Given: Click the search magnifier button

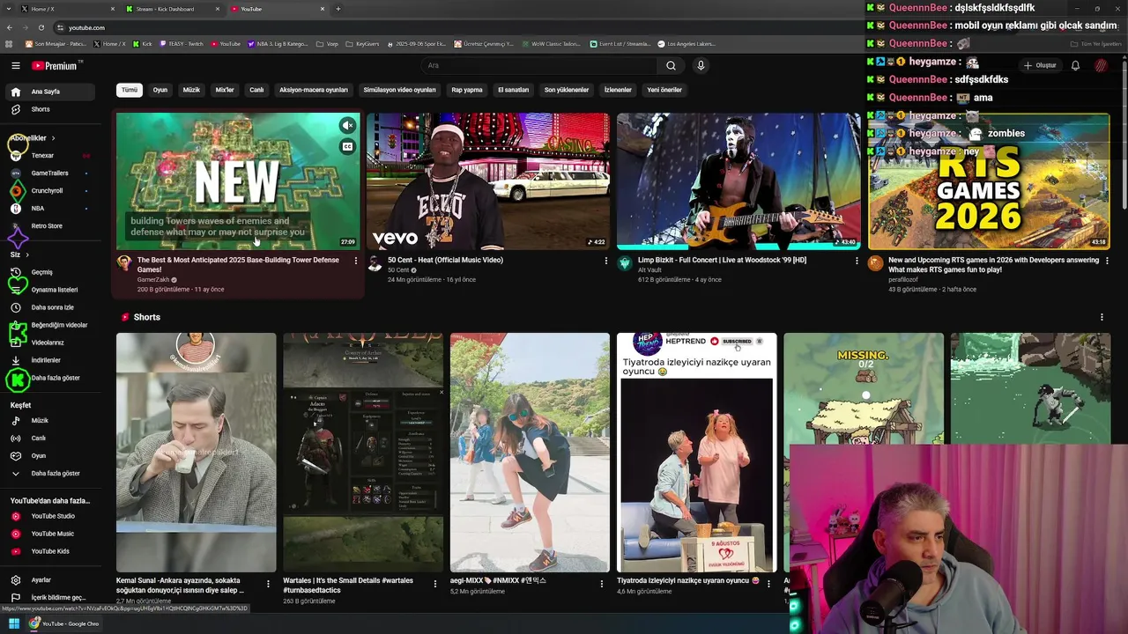Looking at the screenshot, I should (671, 65).
